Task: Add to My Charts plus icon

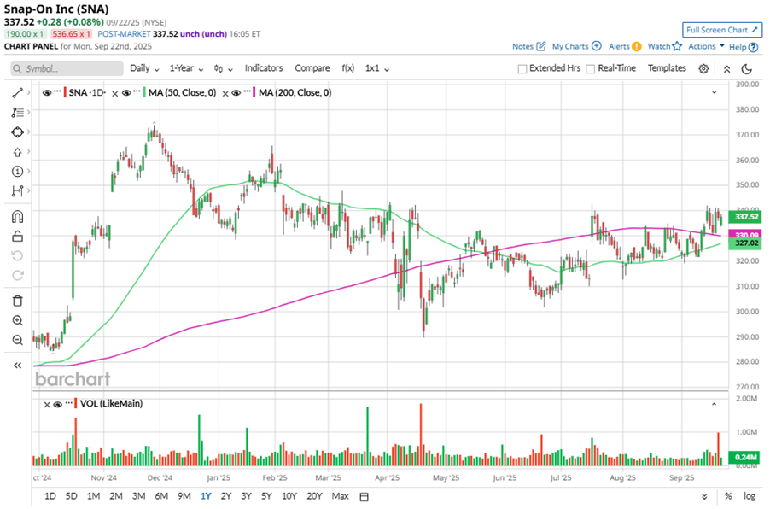Action: tap(596, 46)
